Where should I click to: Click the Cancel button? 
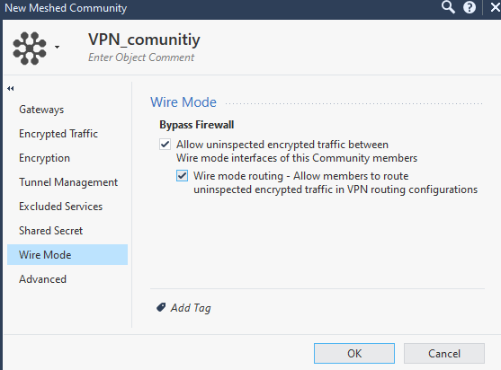pos(444,353)
